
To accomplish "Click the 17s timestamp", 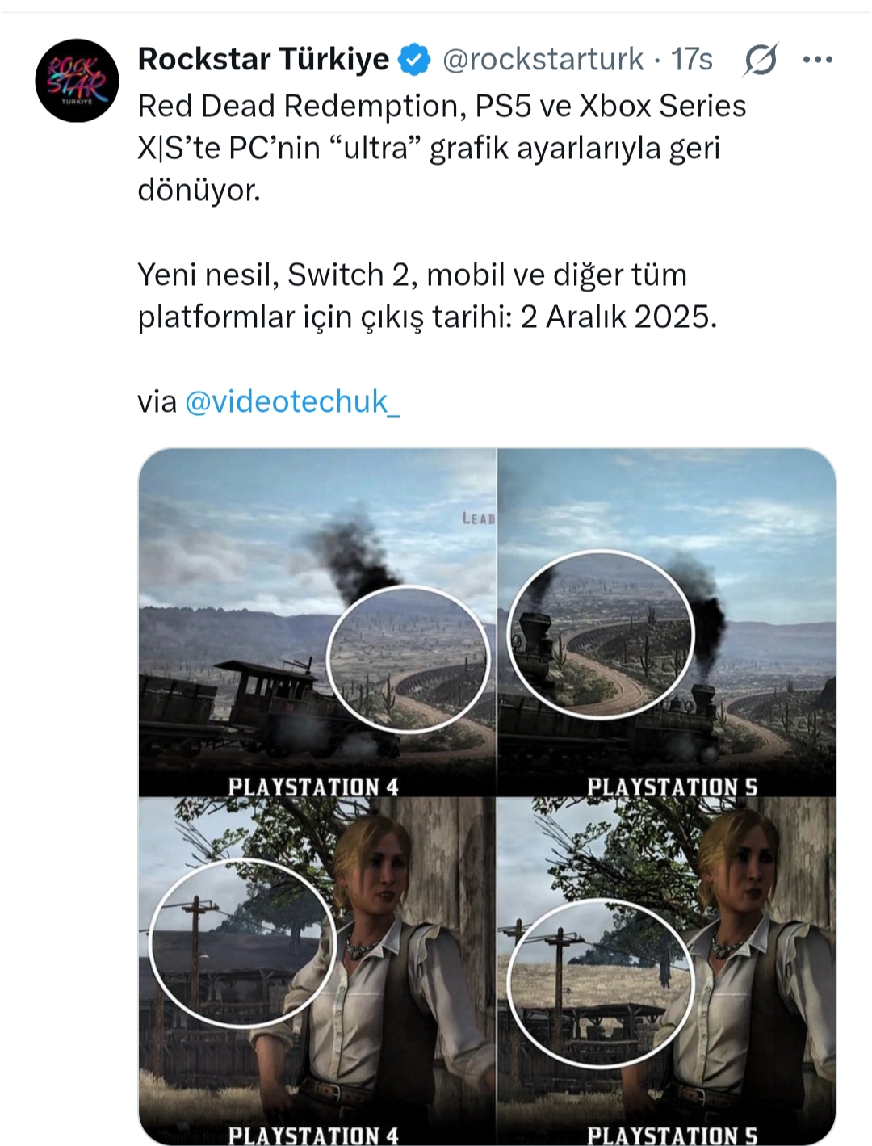I will coord(692,59).
